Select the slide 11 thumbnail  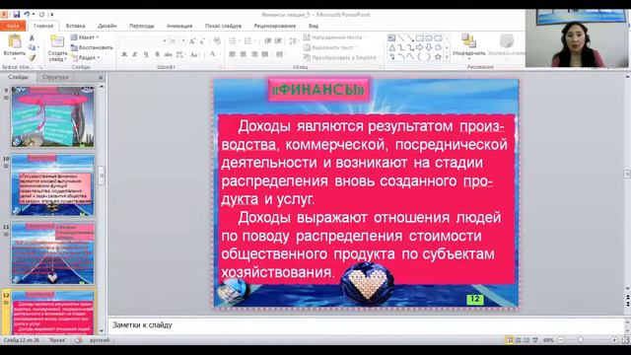click(52, 253)
